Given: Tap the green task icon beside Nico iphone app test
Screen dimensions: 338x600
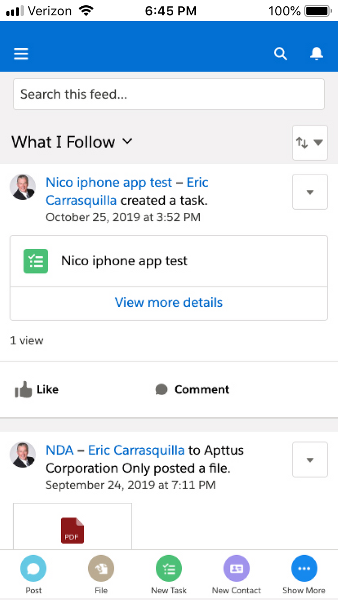Looking at the screenshot, I should pos(35,261).
